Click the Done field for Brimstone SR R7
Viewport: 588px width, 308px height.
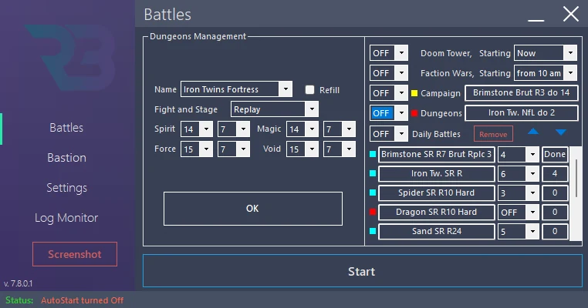555,154
